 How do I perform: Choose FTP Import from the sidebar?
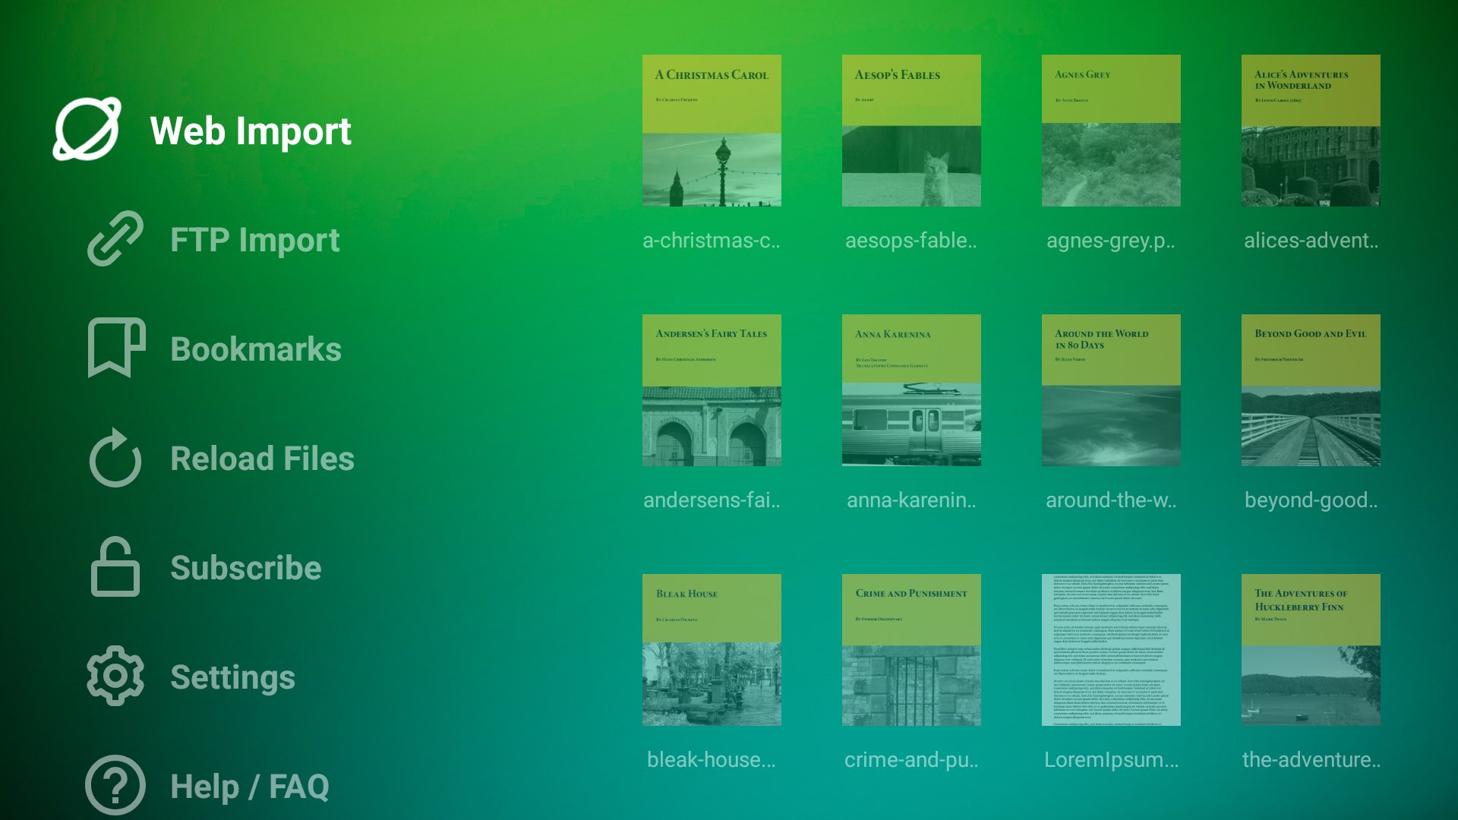point(254,239)
